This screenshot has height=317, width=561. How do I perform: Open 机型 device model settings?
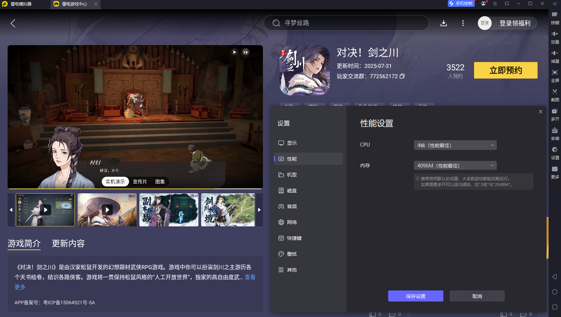308,175
